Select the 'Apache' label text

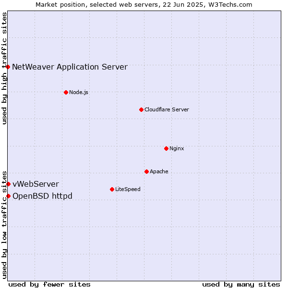pos(159,171)
